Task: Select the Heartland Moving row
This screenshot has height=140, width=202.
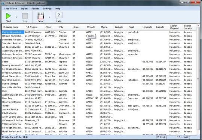Action: (99, 102)
